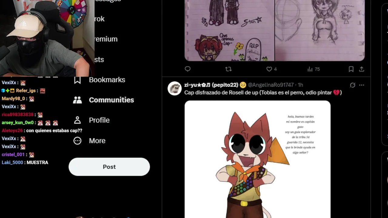Repost the sketch drawing tweet

(x=229, y=69)
